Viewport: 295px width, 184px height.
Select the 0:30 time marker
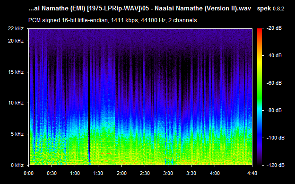52,173
